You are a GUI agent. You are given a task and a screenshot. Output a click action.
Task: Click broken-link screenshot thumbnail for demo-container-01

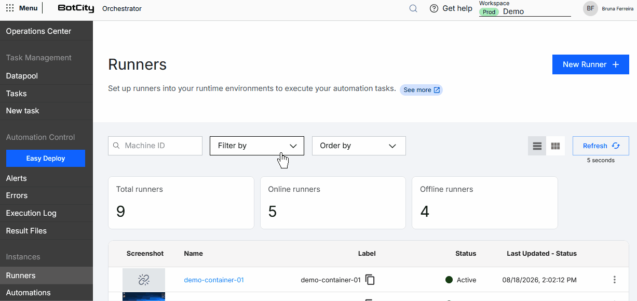(144, 280)
